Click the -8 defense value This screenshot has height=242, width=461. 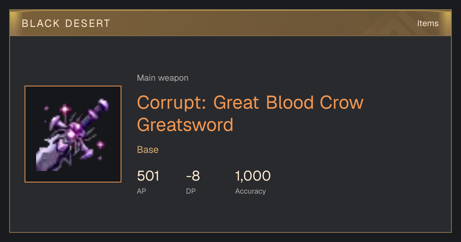[193, 176]
